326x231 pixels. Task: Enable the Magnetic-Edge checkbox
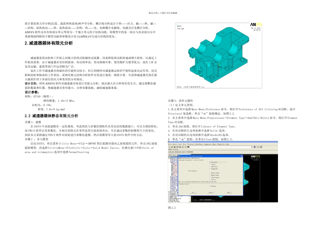(210, 175)
